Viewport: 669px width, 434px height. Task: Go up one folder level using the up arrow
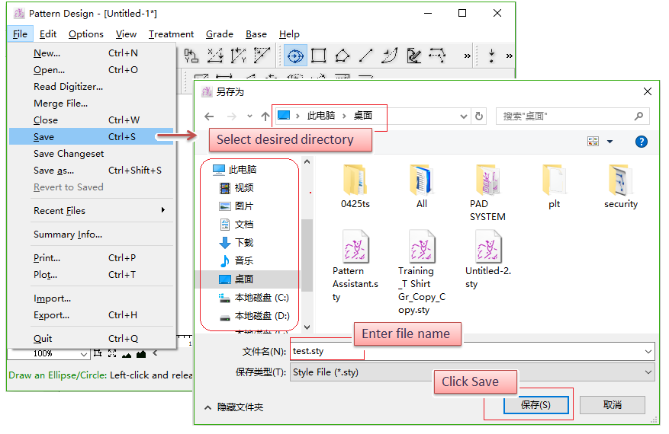[x=265, y=116]
